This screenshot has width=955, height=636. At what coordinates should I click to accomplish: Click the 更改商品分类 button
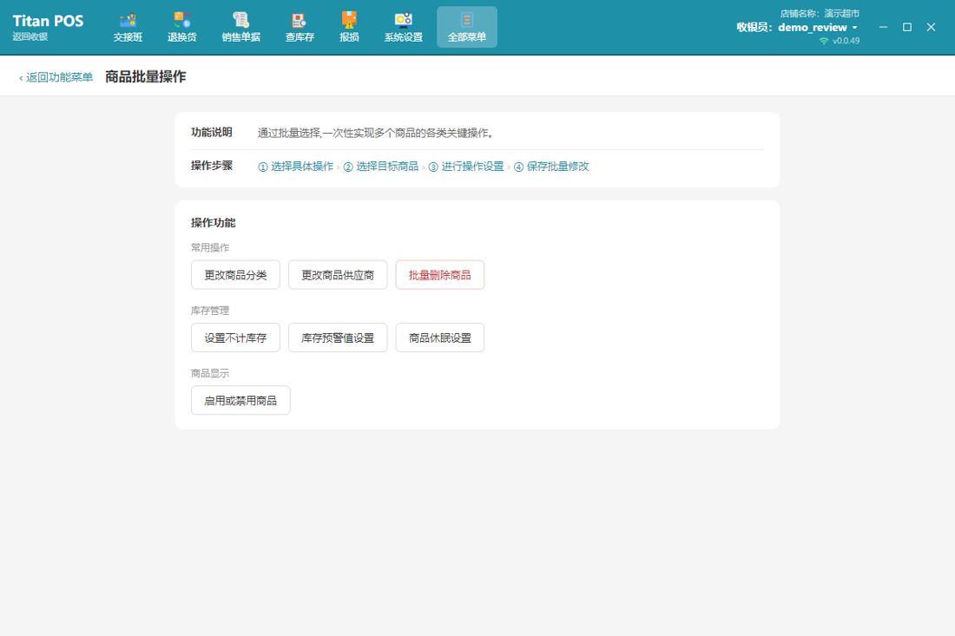[x=235, y=275]
